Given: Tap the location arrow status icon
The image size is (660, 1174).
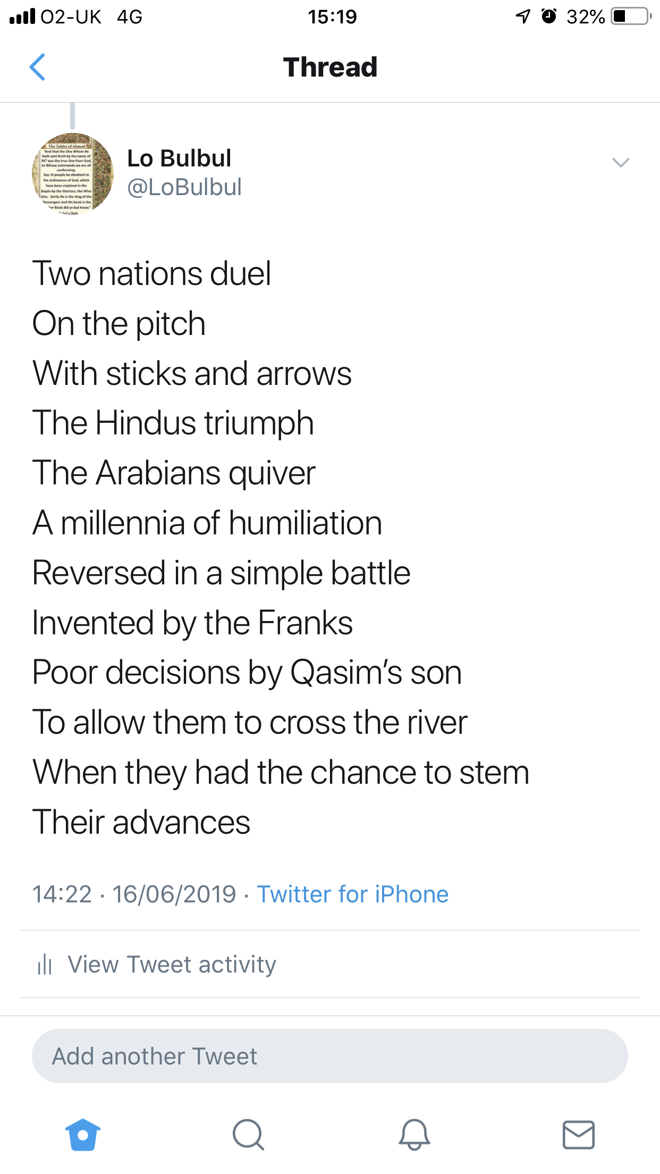Looking at the screenshot, I should (x=523, y=16).
